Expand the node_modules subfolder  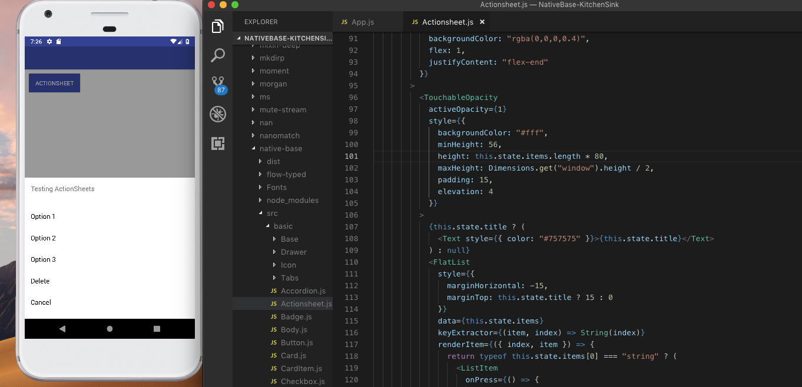(293, 201)
